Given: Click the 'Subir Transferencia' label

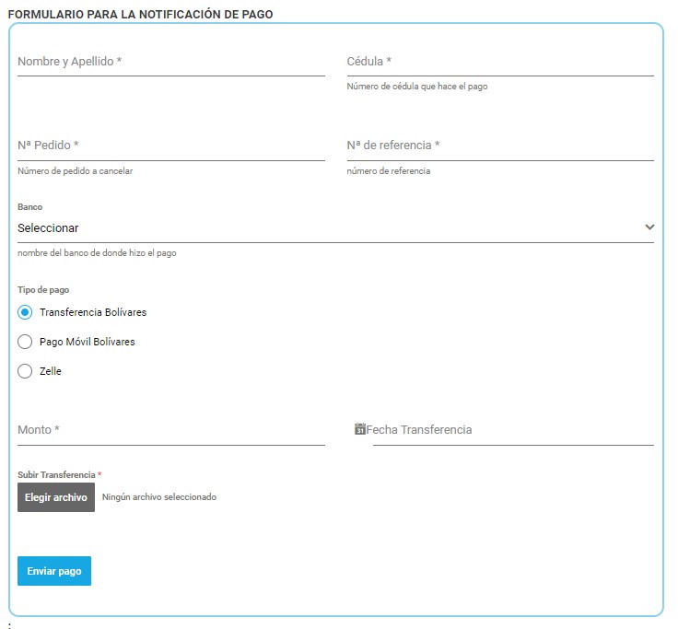Looking at the screenshot, I should tap(56, 474).
